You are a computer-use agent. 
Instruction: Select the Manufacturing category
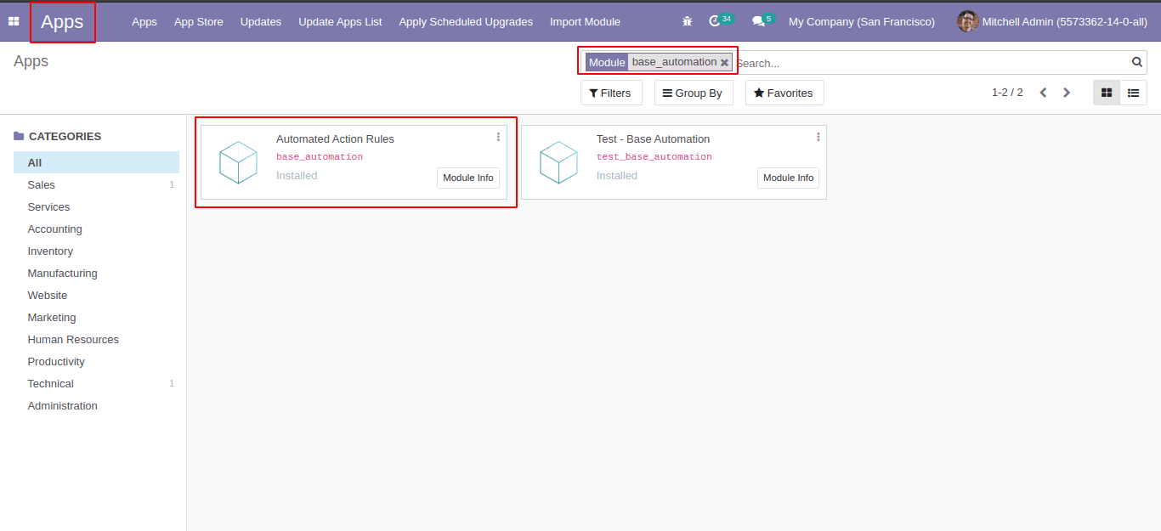tap(96, 273)
